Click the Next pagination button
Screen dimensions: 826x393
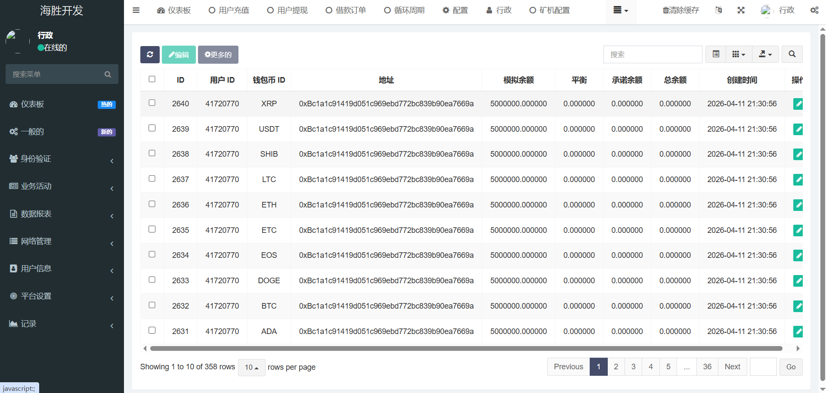point(732,367)
